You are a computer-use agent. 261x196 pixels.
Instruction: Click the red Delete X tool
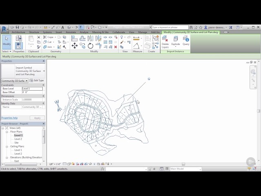[x=115, y=47]
